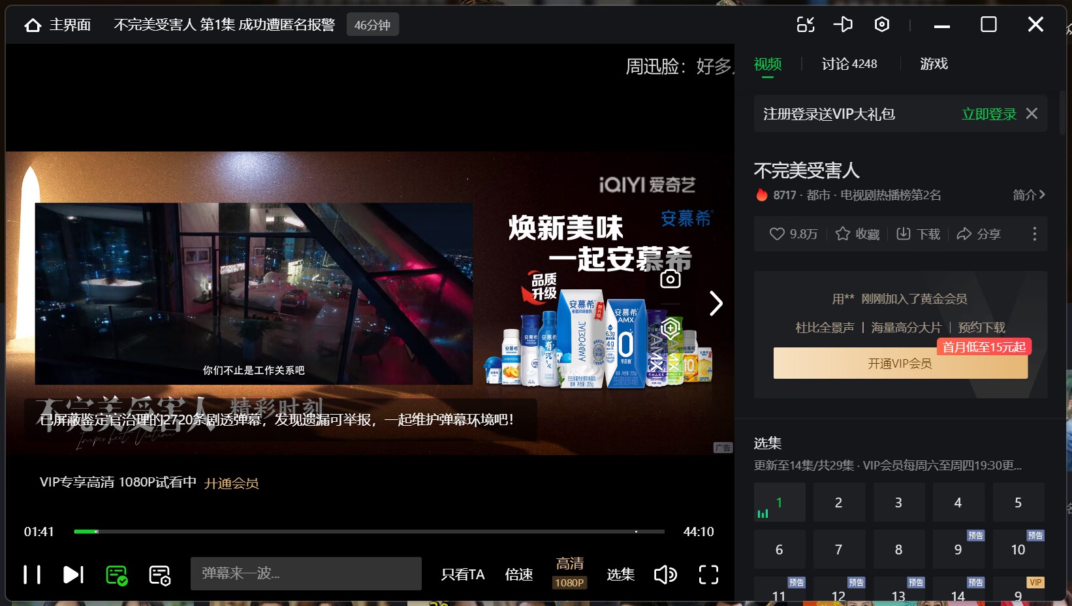Select the episode 10 preview
Viewport: 1072px width, 606px height.
1018,549
